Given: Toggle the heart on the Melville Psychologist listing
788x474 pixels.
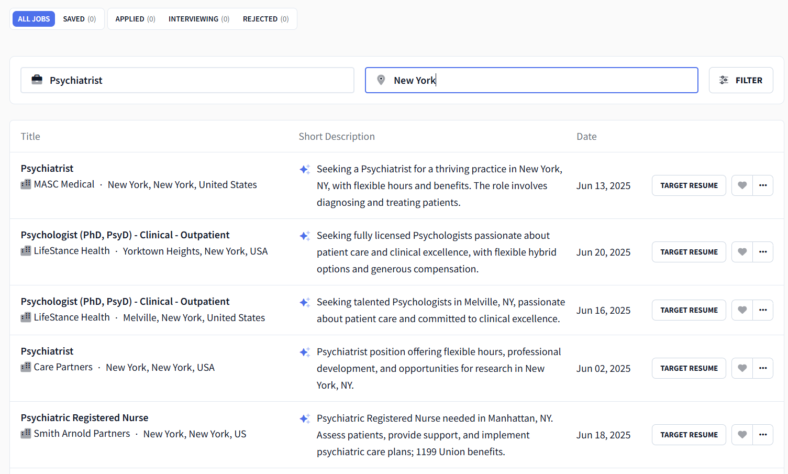Looking at the screenshot, I should tap(742, 310).
